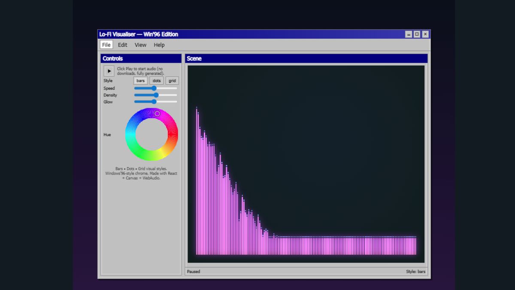The height and width of the screenshot is (290, 515).
Task: Select the bars visual style
Action: (141, 81)
